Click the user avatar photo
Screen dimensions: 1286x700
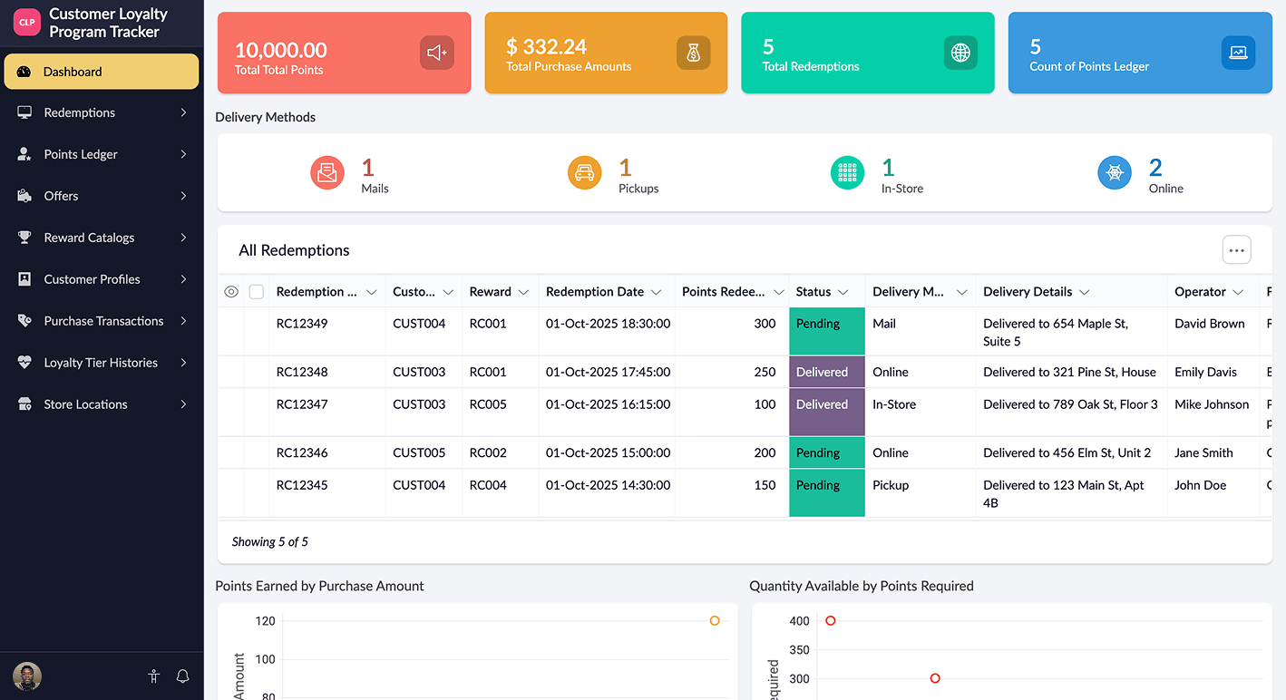pyautogui.click(x=26, y=676)
